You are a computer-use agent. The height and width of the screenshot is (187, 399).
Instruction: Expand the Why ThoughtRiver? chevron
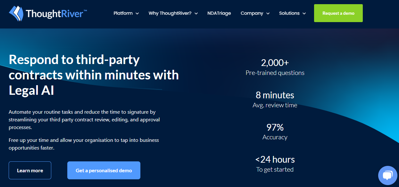tap(196, 13)
